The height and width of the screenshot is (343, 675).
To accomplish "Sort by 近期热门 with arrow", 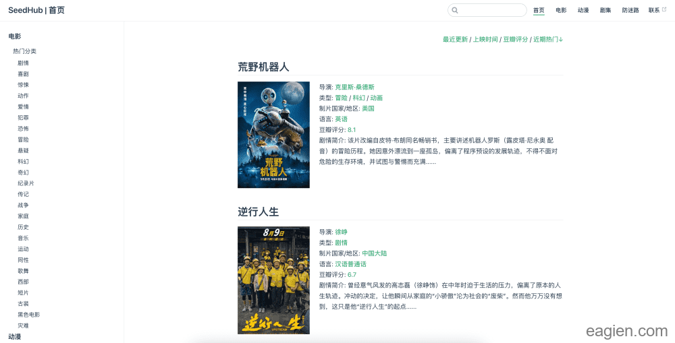I will point(548,39).
